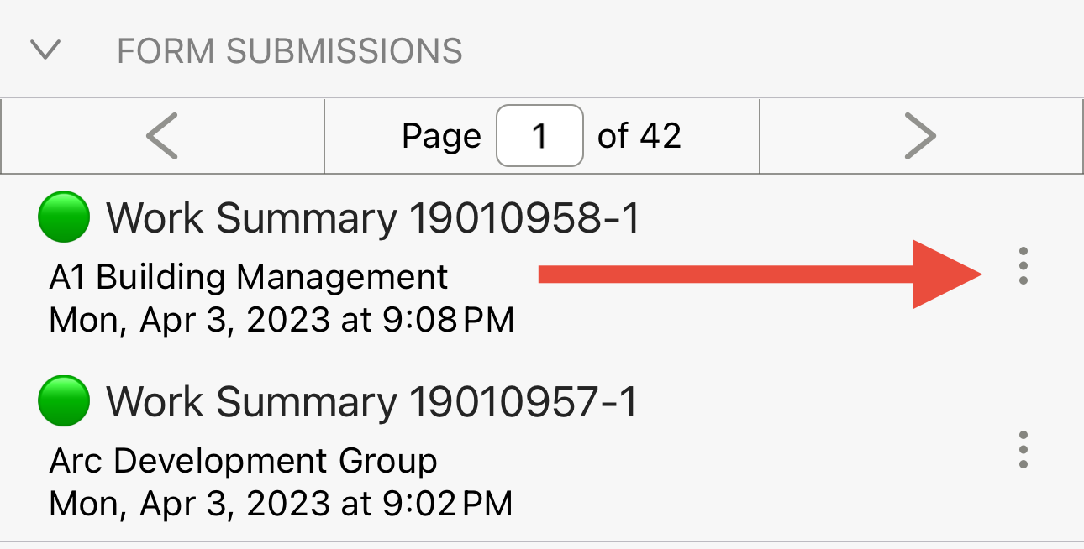Click green status dot of 19010957-1
The width and height of the screenshot is (1084, 549).
click(64, 402)
